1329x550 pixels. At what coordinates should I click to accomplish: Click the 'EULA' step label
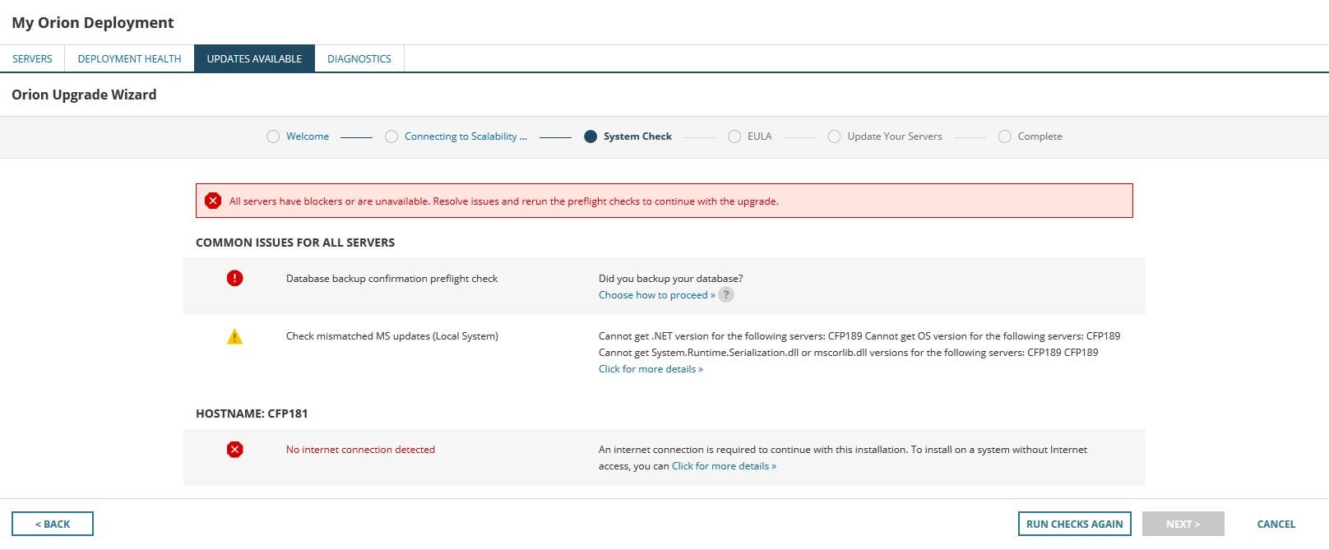pyautogui.click(x=759, y=136)
